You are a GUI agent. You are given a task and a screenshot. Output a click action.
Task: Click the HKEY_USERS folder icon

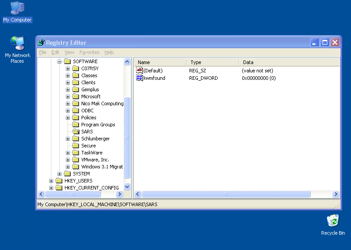click(59, 181)
